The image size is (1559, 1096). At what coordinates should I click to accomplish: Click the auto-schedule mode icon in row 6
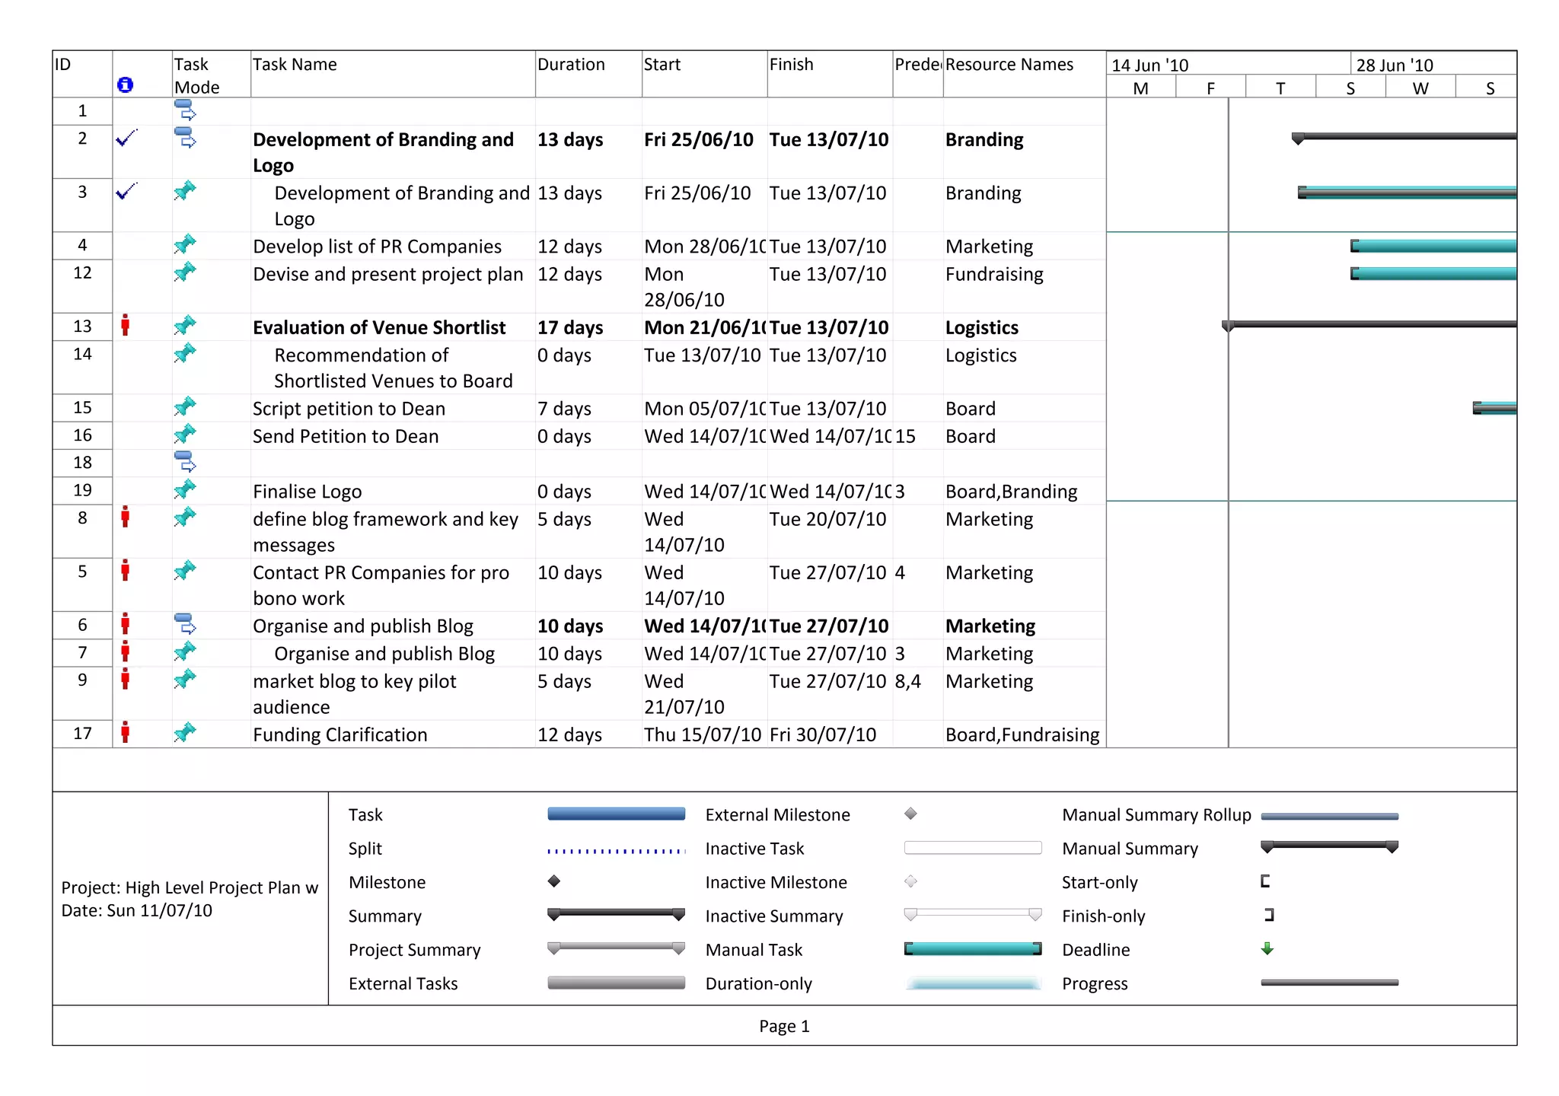pos(185,624)
